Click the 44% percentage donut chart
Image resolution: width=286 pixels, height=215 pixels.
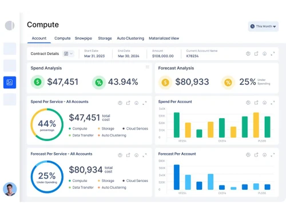point(47,124)
